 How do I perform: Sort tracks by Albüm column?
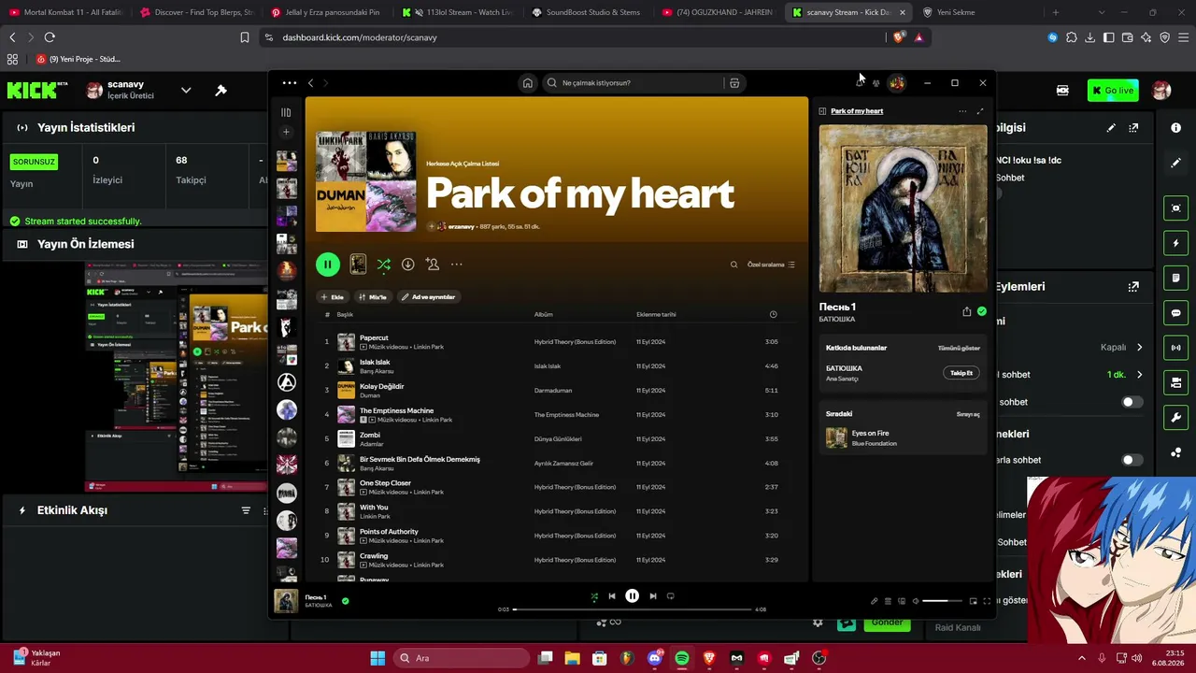tap(544, 315)
